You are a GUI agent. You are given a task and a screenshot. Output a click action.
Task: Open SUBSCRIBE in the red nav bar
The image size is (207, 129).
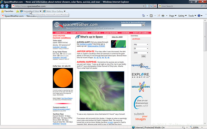[x=125, y=33]
